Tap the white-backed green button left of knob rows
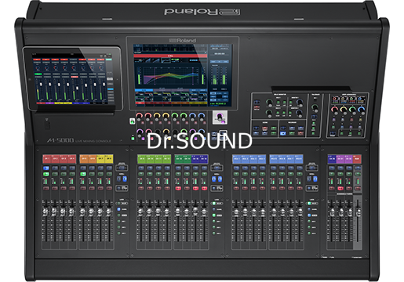Screen dimensions: 404x282 (132, 121)
